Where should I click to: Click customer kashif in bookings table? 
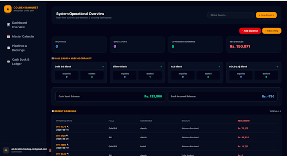point(143,146)
